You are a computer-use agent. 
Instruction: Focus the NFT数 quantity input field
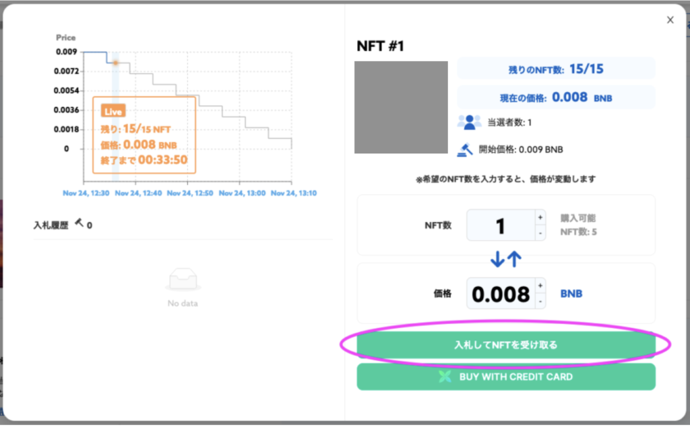coord(501,225)
